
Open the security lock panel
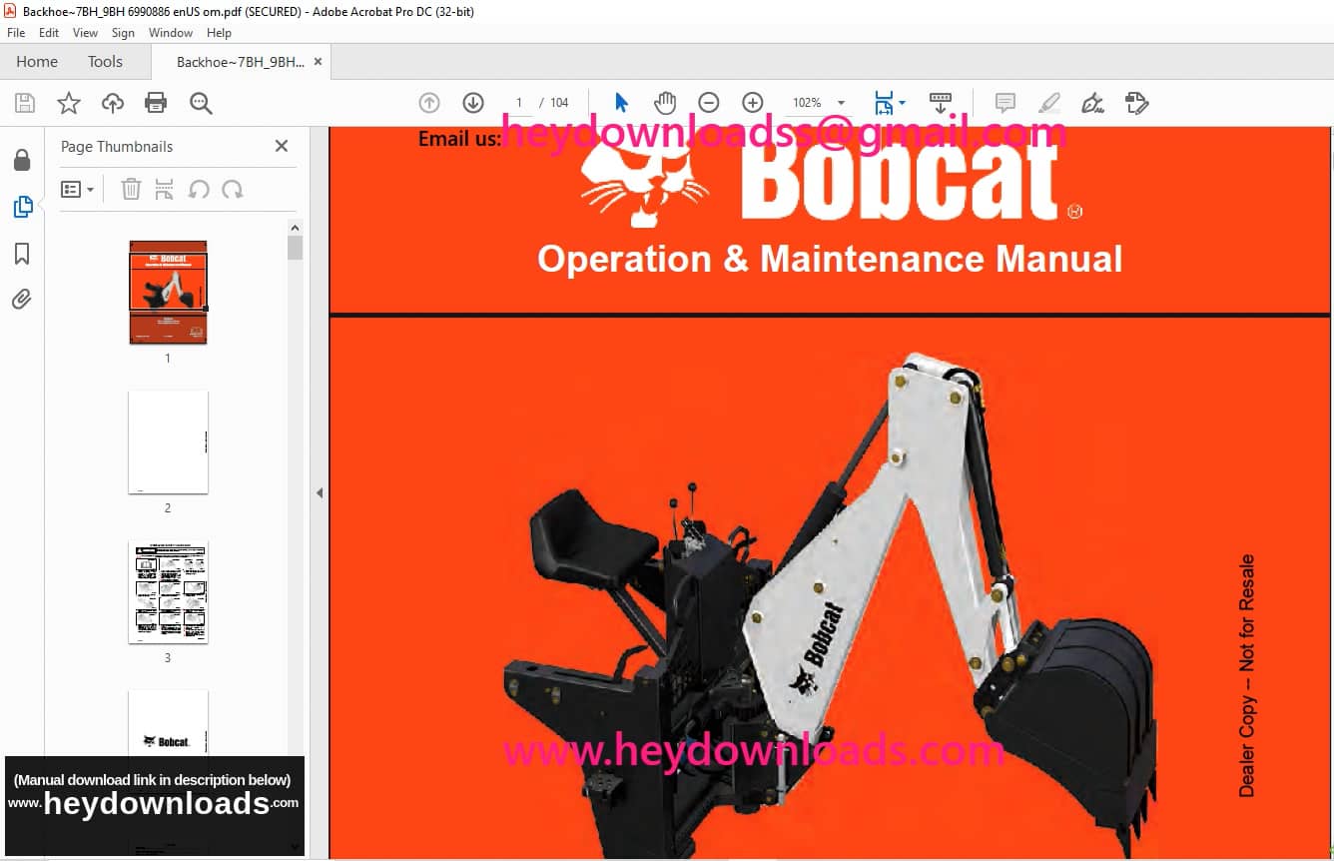coord(22,160)
